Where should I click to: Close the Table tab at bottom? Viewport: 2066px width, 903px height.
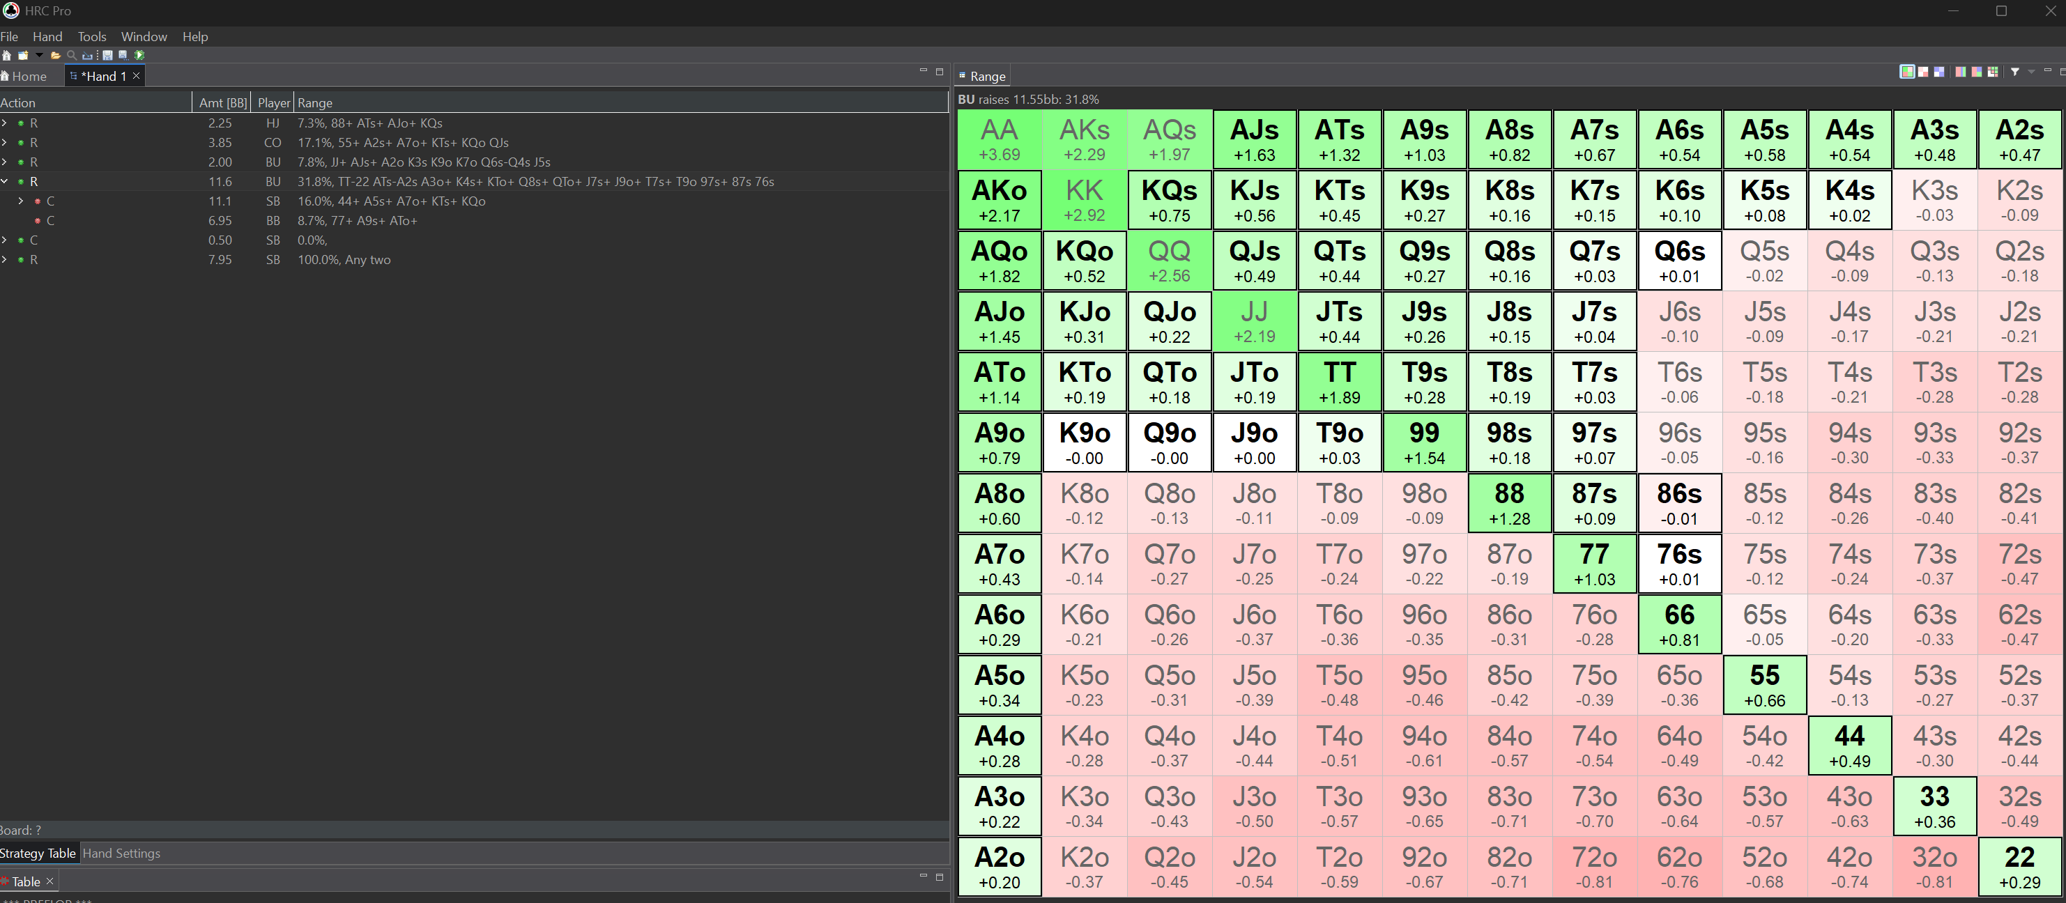[x=49, y=881]
